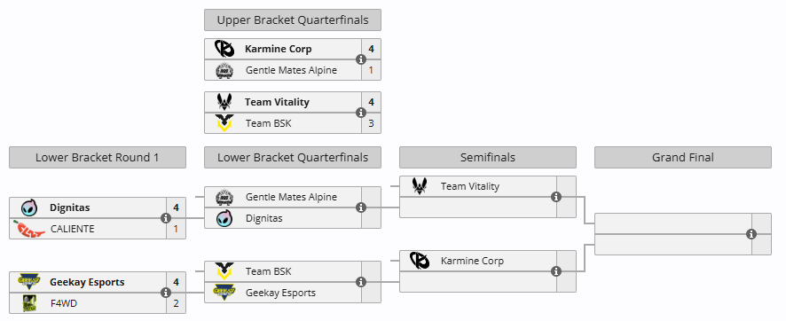This screenshot has height=321, width=786.
Task: Click the empty Grand Final top team slot
Action: click(x=673, y=223)
